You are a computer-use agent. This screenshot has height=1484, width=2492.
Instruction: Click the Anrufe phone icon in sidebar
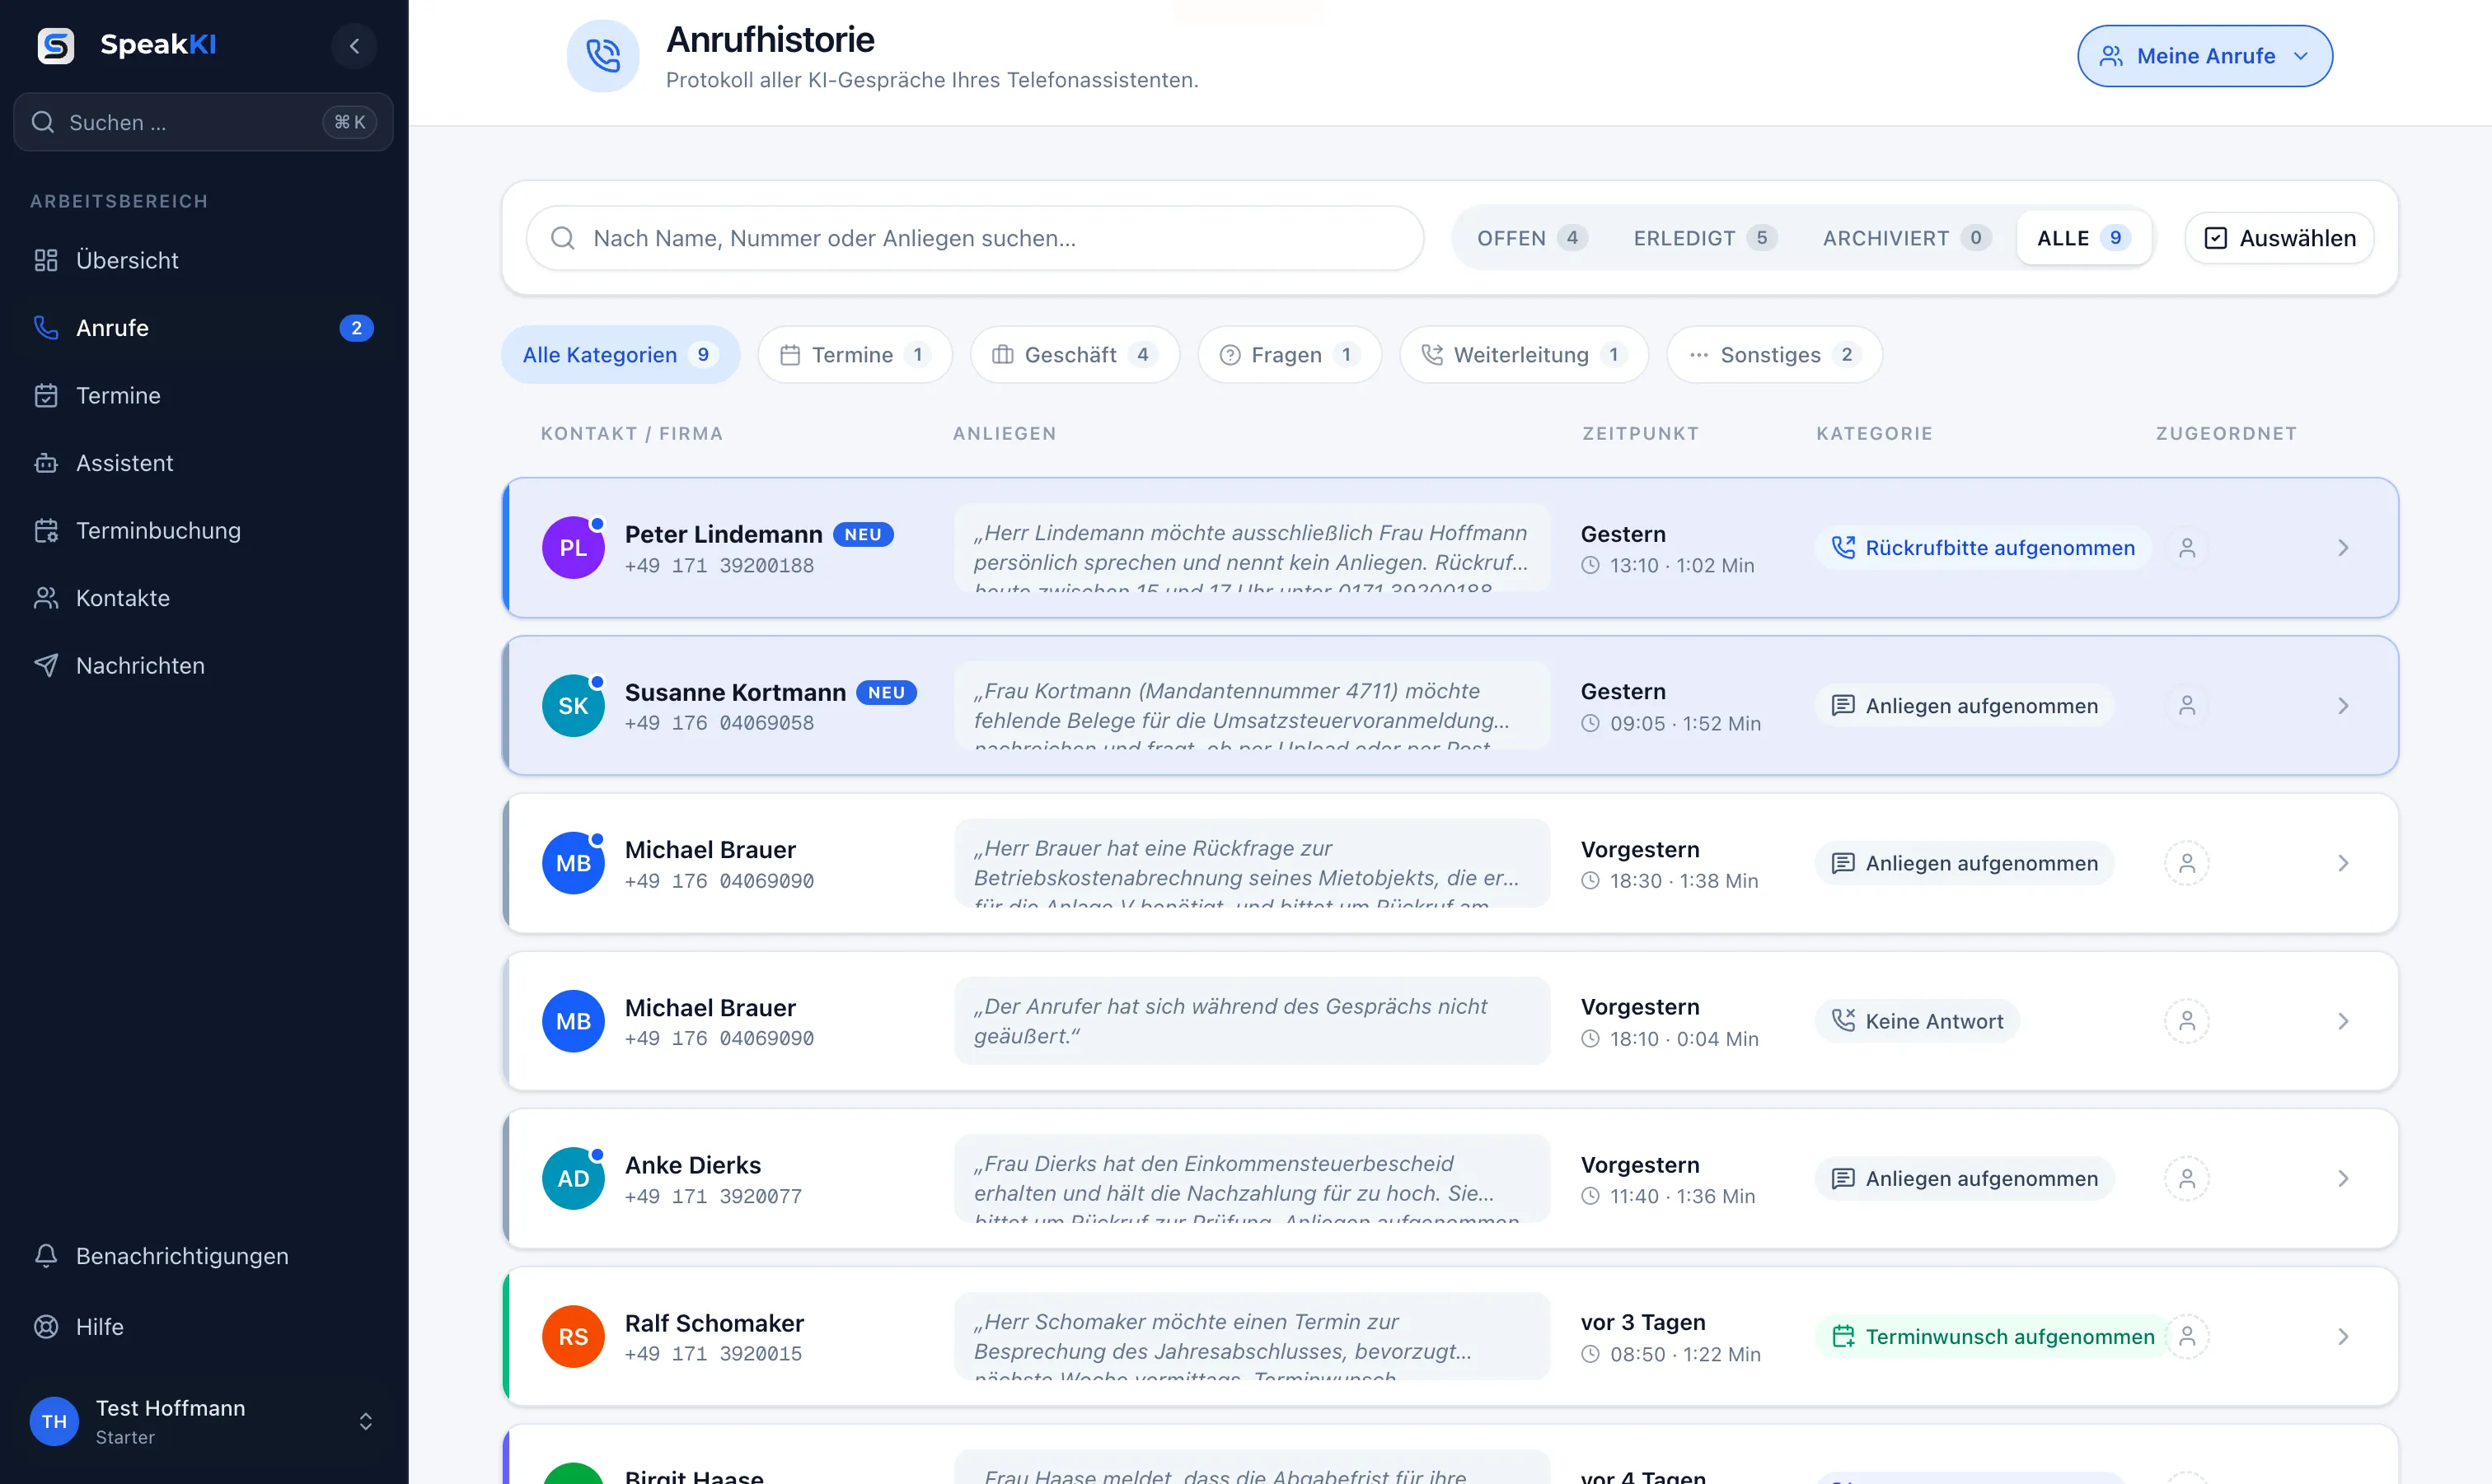pos(46,328)
